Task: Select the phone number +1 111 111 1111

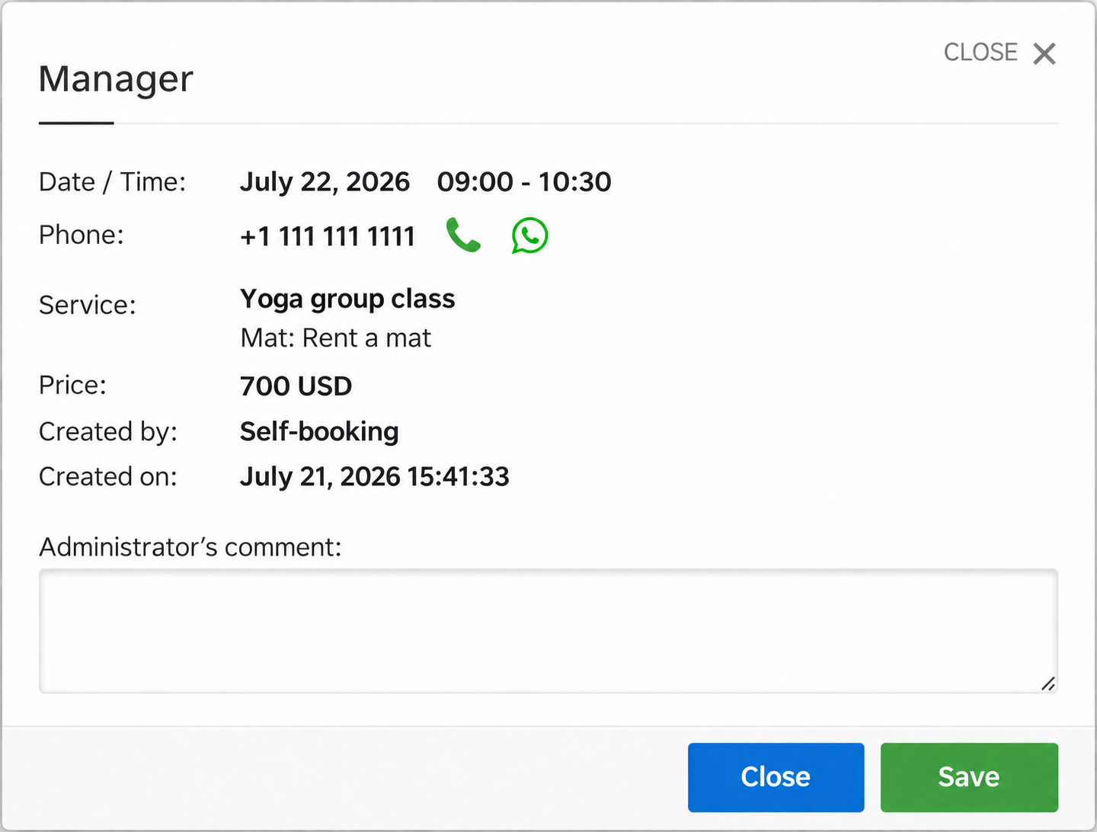Action: [x=328, y=236]
